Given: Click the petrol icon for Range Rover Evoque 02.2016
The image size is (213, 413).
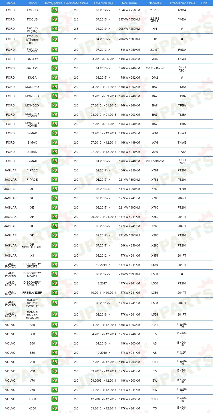Looking at the screenshot, I should point(54,314).
